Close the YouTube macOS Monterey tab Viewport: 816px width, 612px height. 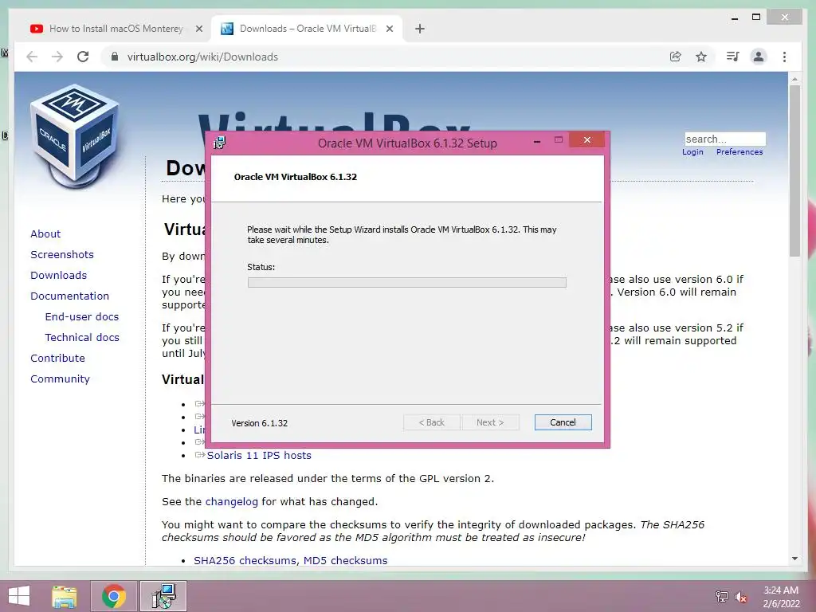(198, 29)
